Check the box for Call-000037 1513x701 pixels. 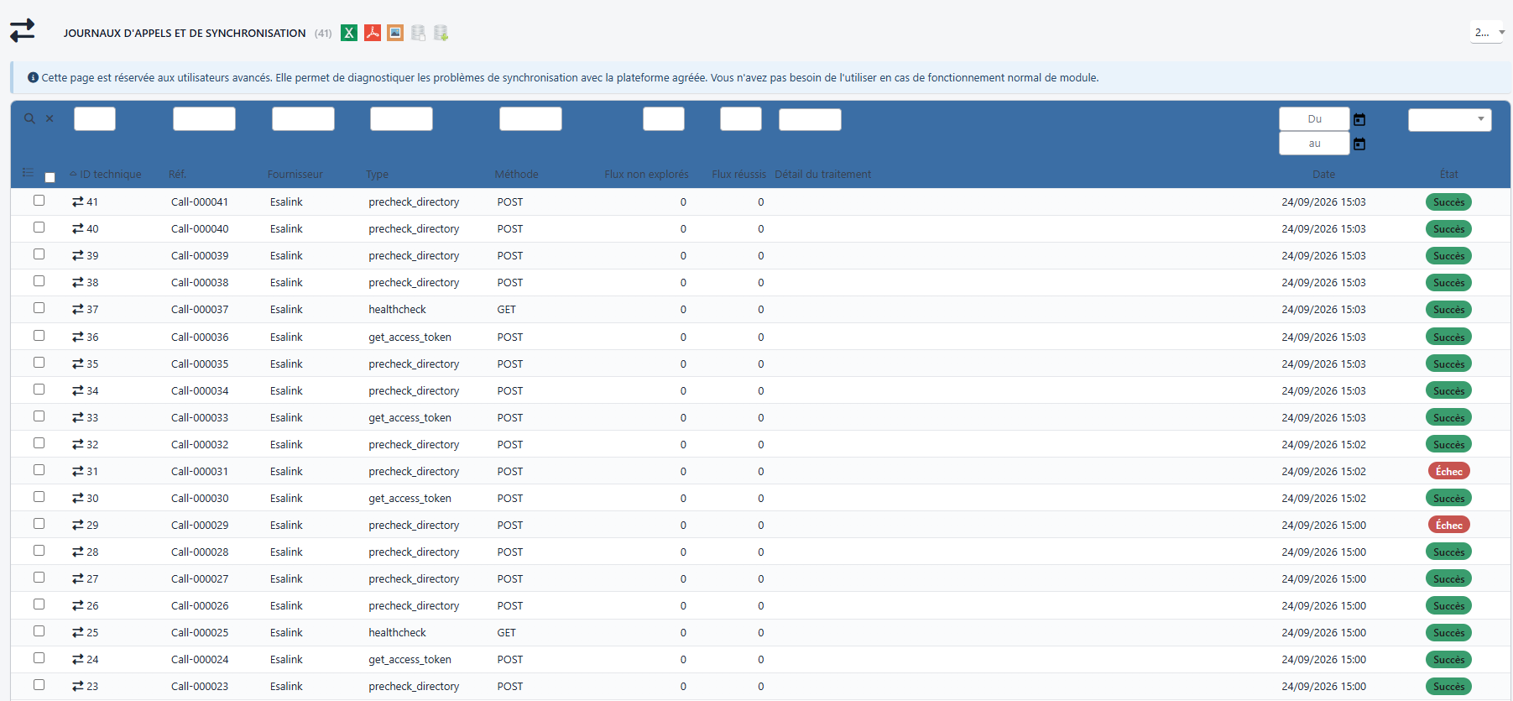(39, 307)
